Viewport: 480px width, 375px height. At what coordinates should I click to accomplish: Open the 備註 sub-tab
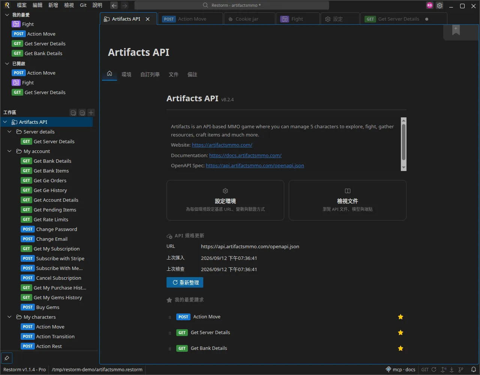(192, 75)
